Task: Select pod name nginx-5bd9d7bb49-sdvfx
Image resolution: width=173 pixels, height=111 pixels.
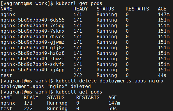Action: tap(33, 64)
